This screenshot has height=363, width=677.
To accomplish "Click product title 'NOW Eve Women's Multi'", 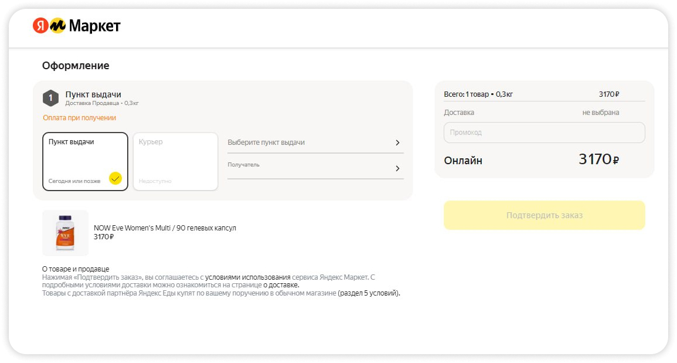I will click(x=165, y=228).
